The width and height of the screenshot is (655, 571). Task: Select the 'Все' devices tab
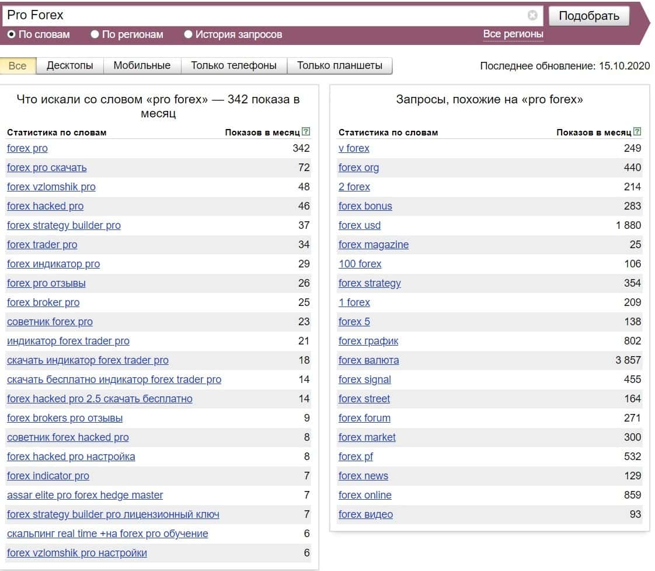coord(18,65)
